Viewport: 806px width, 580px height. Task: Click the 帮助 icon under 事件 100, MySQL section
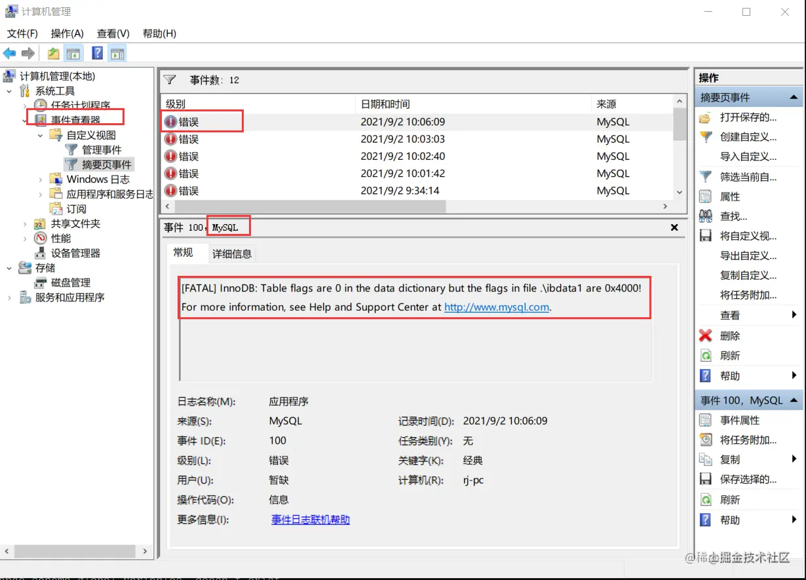[x=706, y=520]
